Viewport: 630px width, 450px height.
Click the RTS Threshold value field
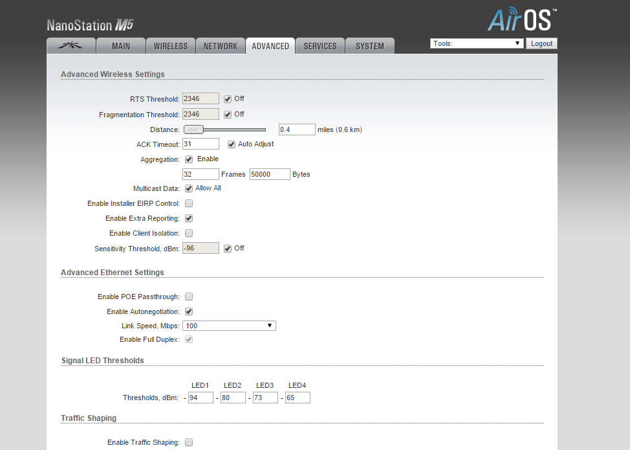201,98
